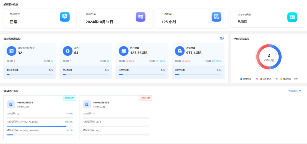Screen dimensions: 307x144
Task: Click the 虚拟机密码卡 icon
Action: [x=12, y=51]
